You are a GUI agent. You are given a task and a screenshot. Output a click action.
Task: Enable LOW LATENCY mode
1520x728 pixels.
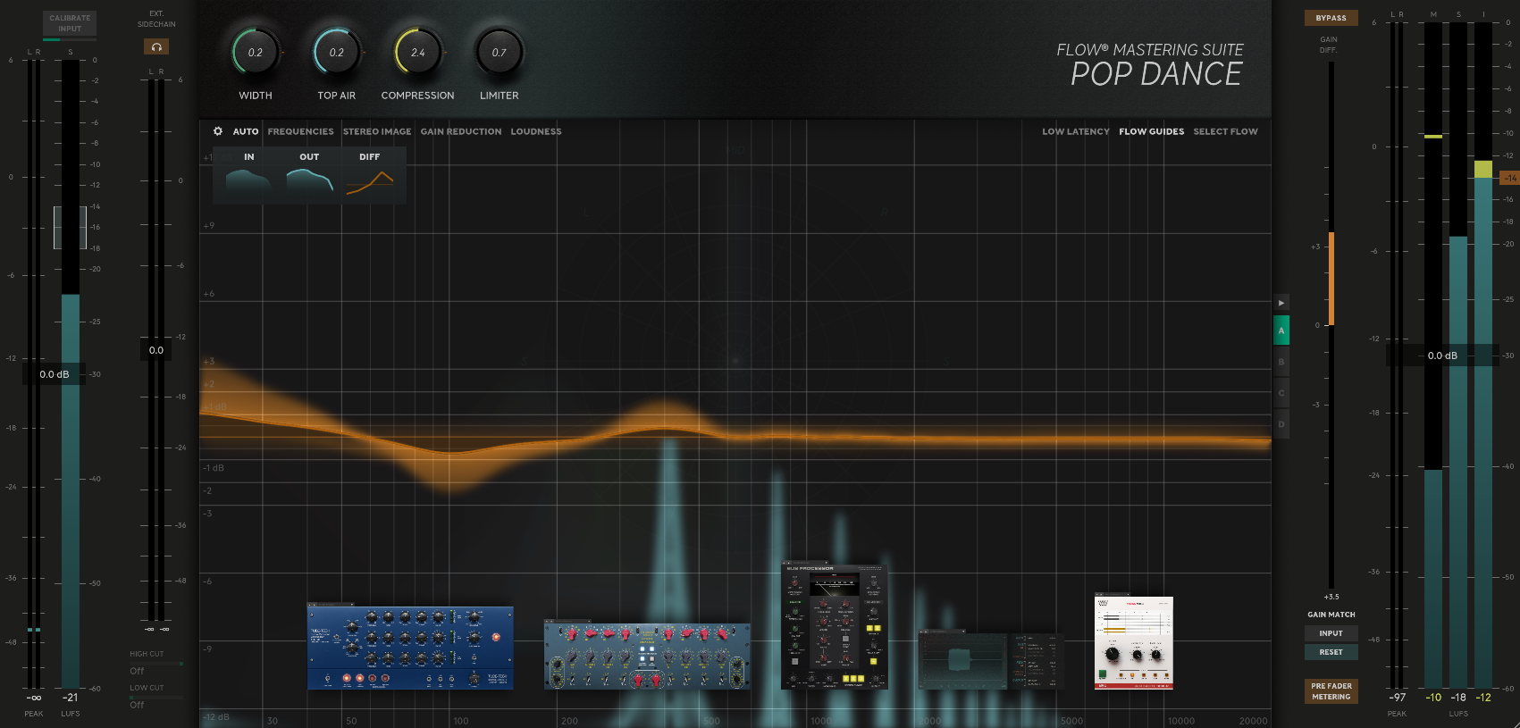click(1076, 131)
